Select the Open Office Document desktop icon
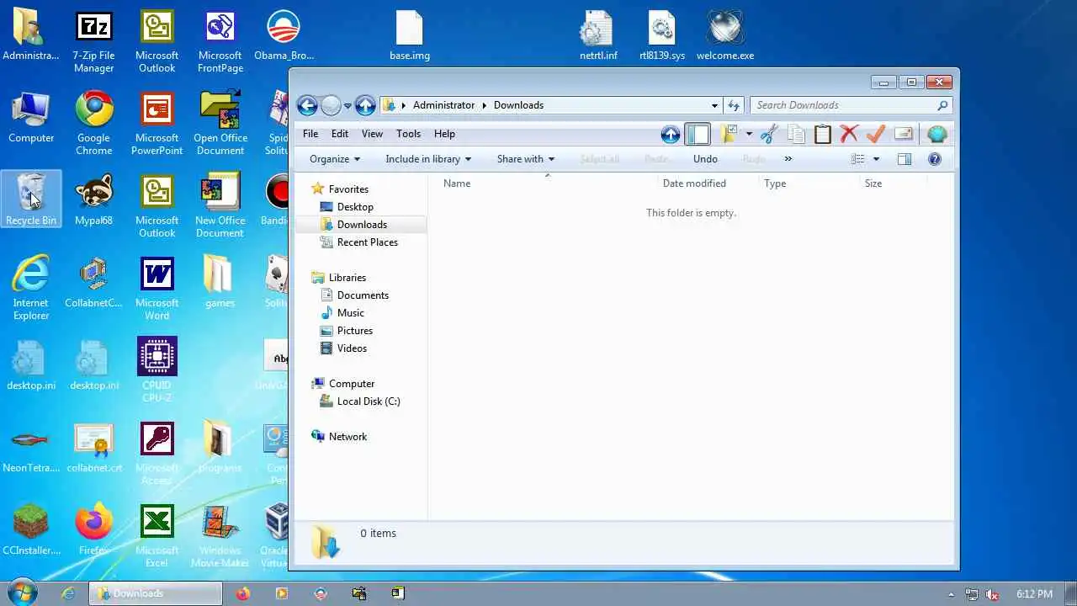 (220, 125)
